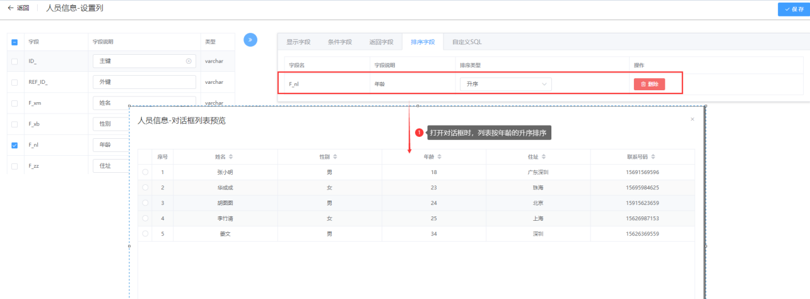
Task: Sort preview table by 性别 column
Action: point(335,157)
